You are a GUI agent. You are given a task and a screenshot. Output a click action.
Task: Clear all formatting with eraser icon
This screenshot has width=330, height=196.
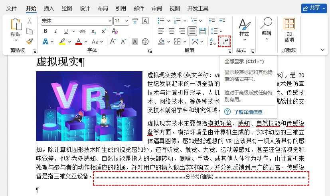click(115, 31)
